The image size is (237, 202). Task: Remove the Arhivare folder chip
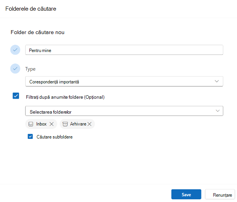pos(89,124)
